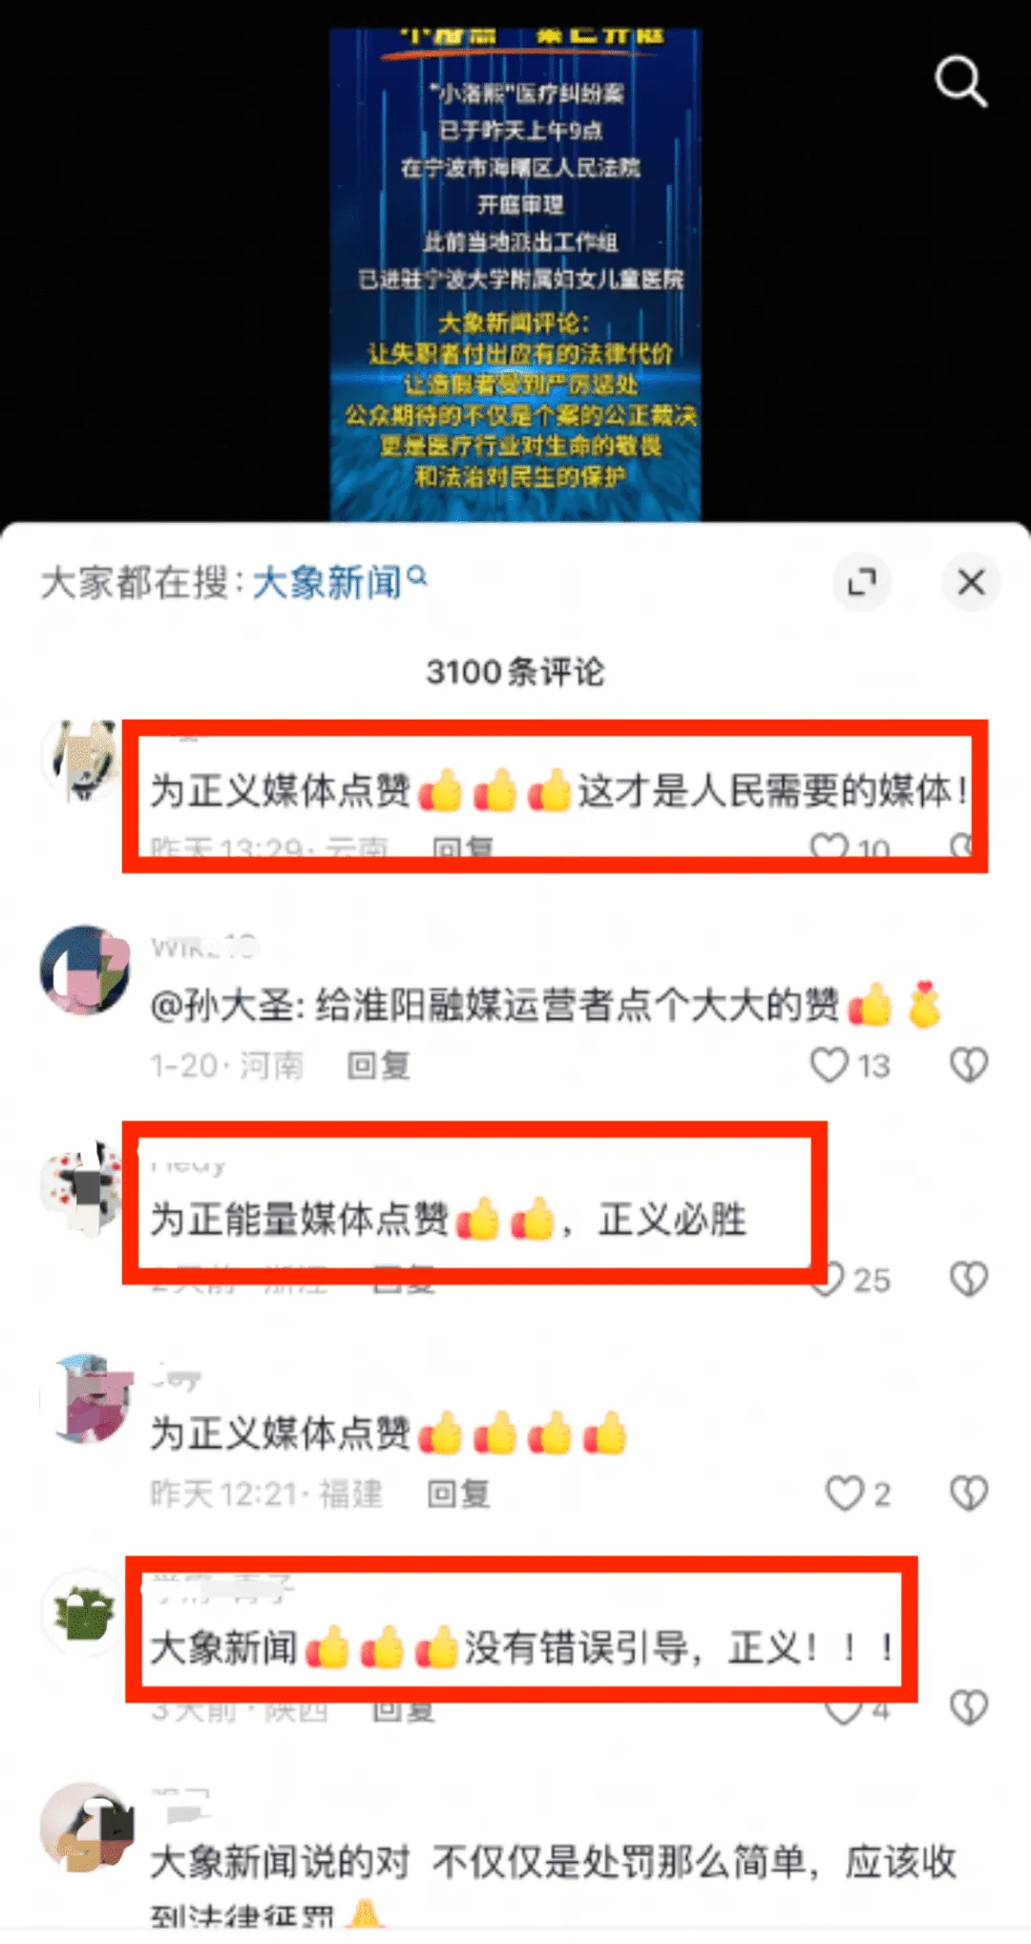This screenshot has height=1944, width=1031.
Task: Open search with the magnifier icon
Action: [x=960, y=81]
